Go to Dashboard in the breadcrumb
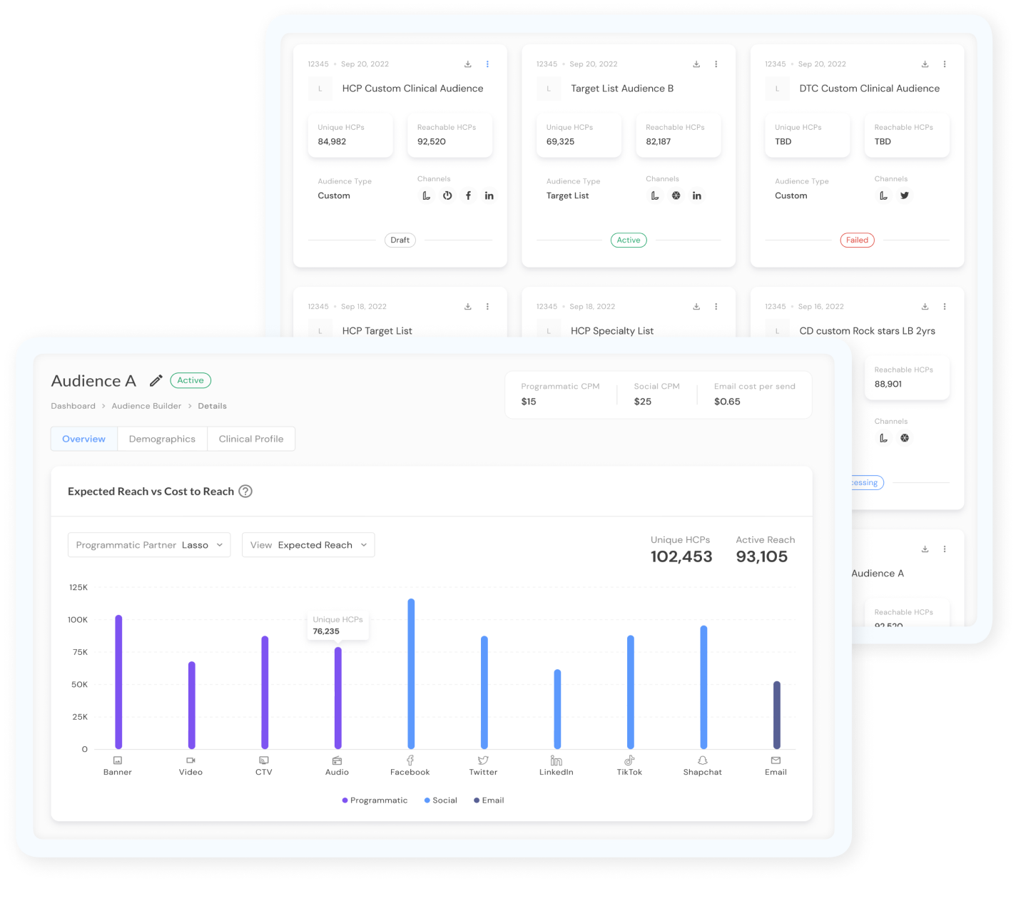 coord(73,406)
